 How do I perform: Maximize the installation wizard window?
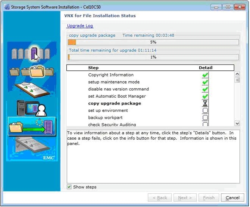coord(228,7)
